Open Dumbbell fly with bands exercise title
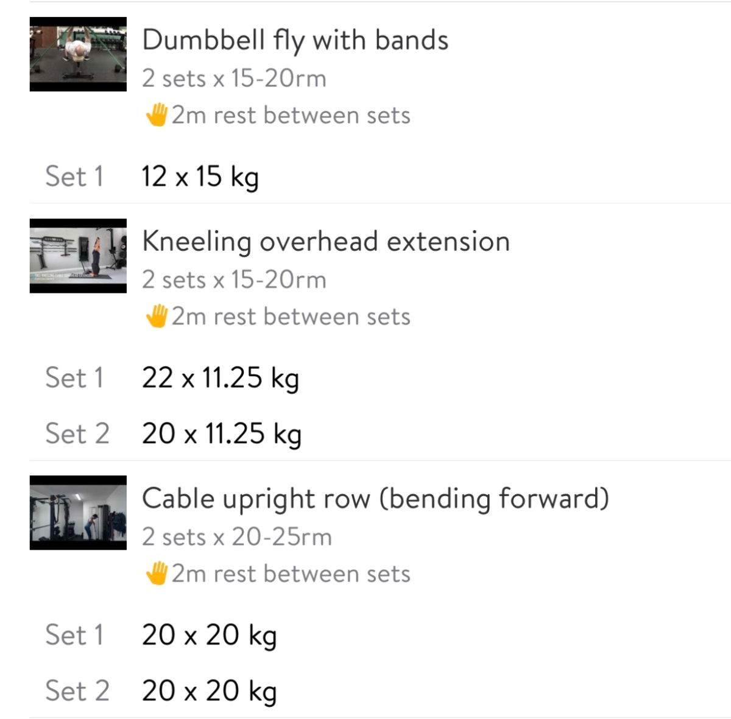The width and height of the screenshot is (731, 719). coord(295,40)
